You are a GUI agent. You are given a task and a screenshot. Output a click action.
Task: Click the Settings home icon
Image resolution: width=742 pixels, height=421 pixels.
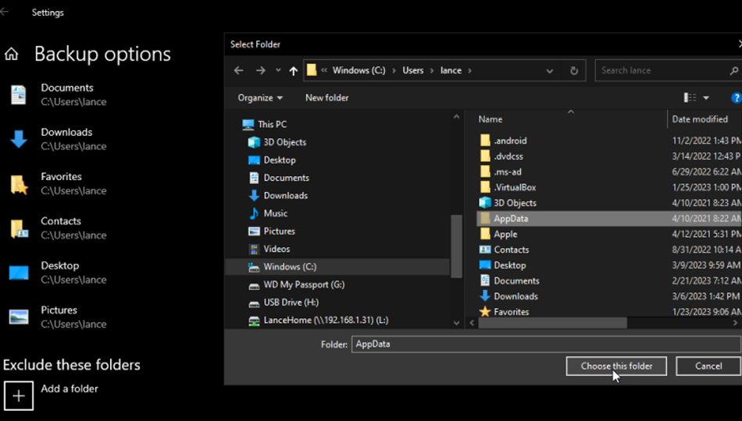(x=12, y=55)
